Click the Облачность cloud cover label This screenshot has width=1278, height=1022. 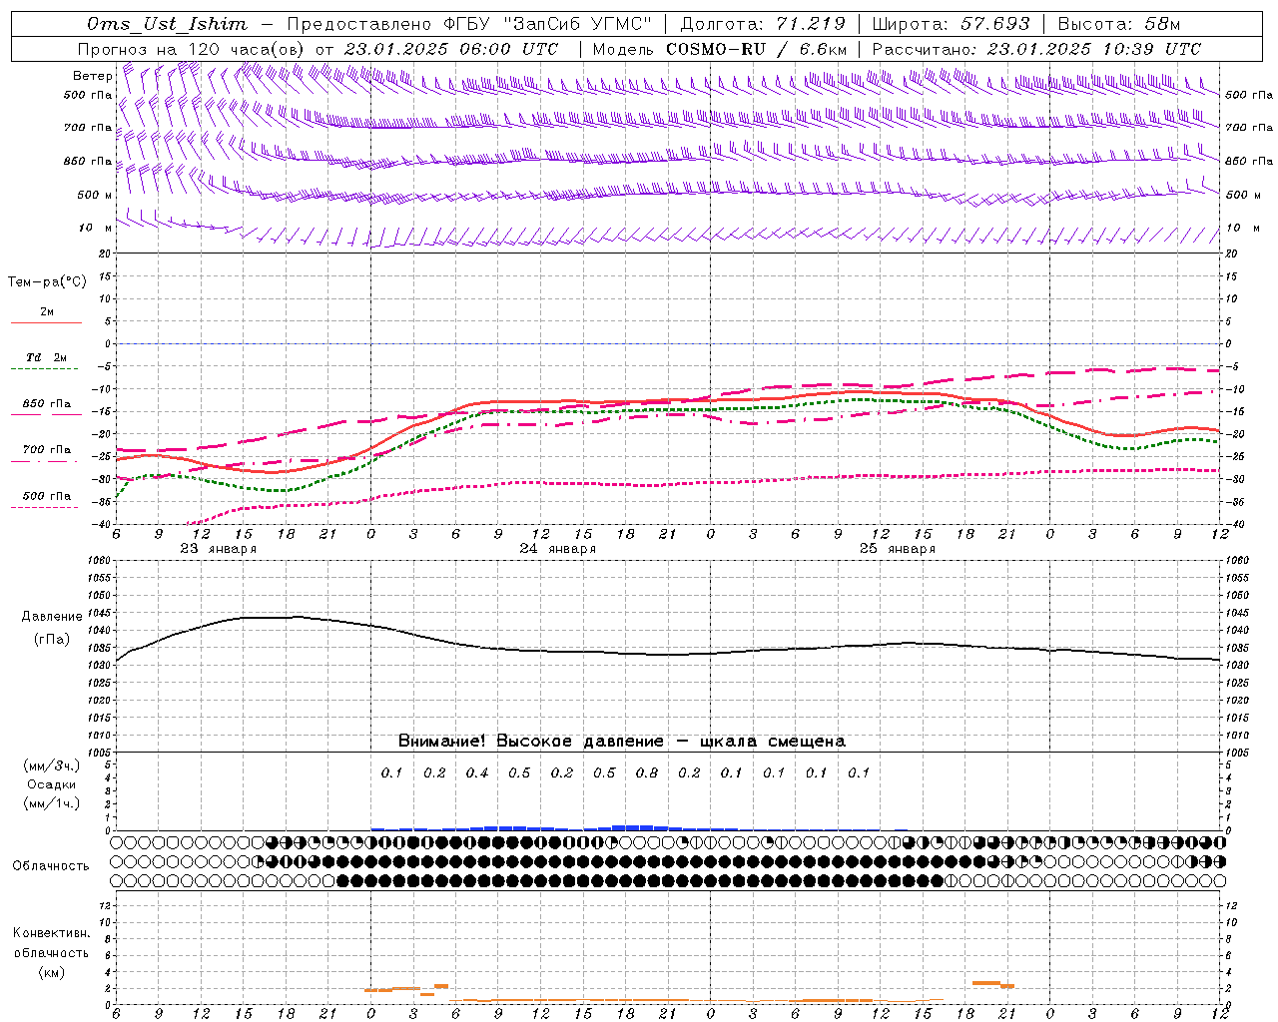click(51, 865)
